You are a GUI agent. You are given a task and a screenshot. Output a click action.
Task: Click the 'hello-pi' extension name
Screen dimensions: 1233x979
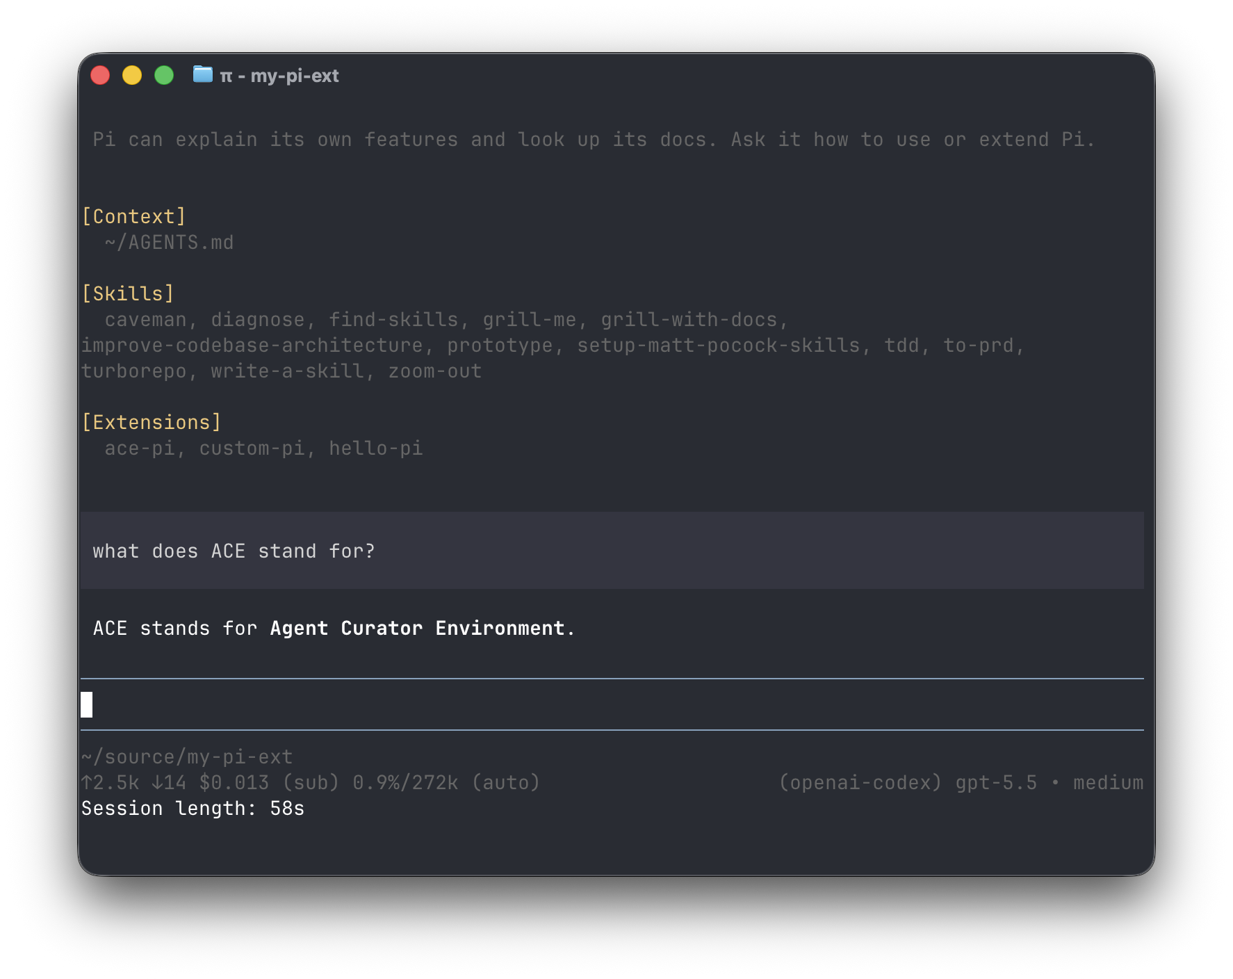click(x=376, y=448)
